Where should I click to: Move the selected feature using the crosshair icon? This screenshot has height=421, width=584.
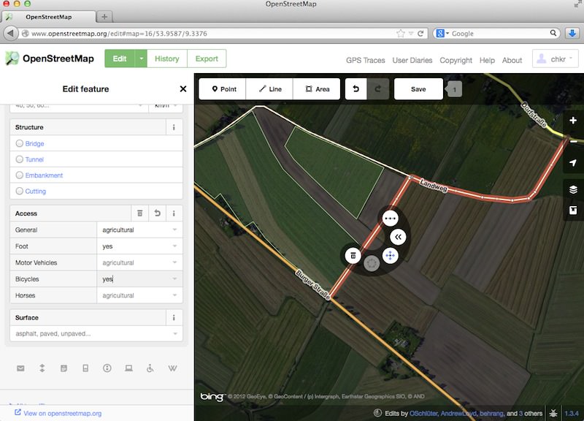coord(391,257)
